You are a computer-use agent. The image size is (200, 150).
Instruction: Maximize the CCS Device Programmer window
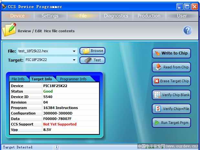point(187,7)
